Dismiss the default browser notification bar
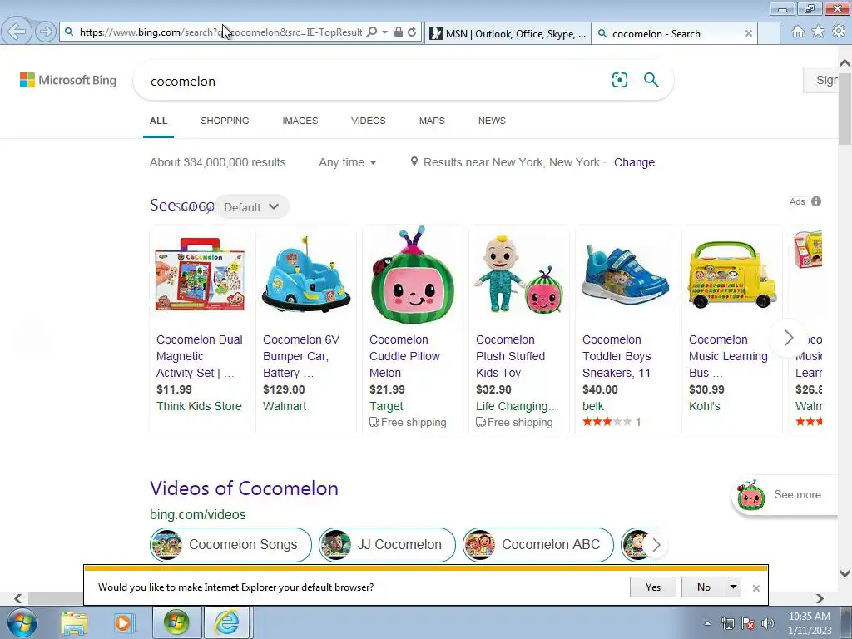This screenshot has height=639, width=852. pos(755,588)
